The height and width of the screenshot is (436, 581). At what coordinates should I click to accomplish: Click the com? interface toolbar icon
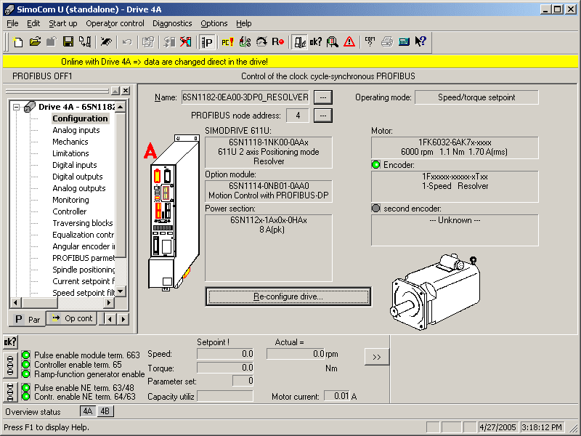click(x=370, y=42)
